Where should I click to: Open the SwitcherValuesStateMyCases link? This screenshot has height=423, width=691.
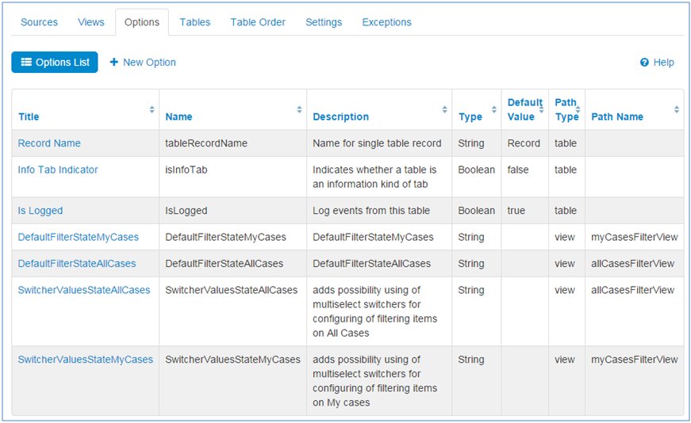click(x=86, y=360)
